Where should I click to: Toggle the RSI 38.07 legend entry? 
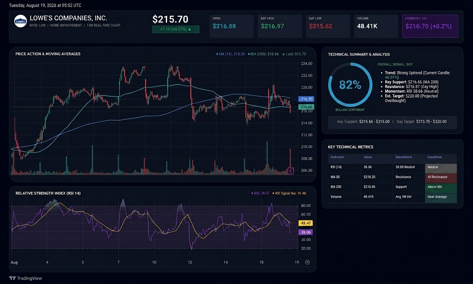[x=260, y=193]
